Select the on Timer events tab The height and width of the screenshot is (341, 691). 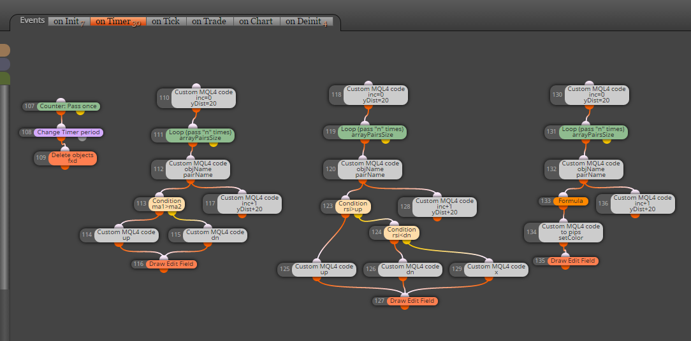pyautogui.click(x=118, y=21)
